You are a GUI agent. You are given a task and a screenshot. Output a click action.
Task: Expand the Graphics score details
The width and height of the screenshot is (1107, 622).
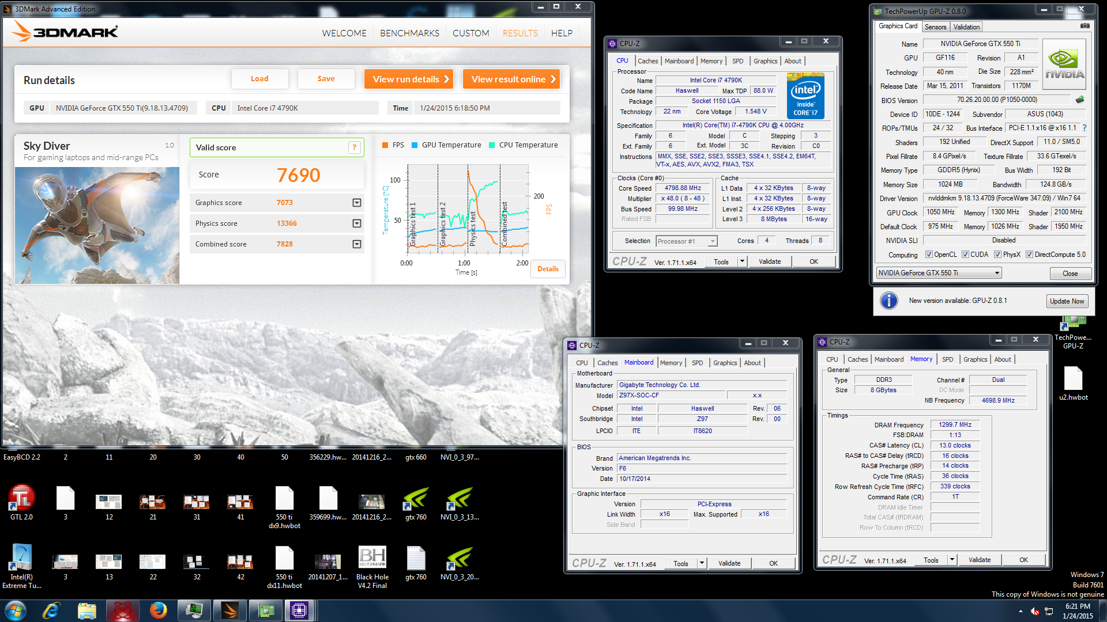pos(357,203)
